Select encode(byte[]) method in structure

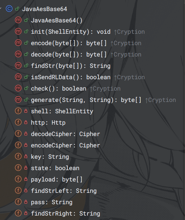click(69, 43)
